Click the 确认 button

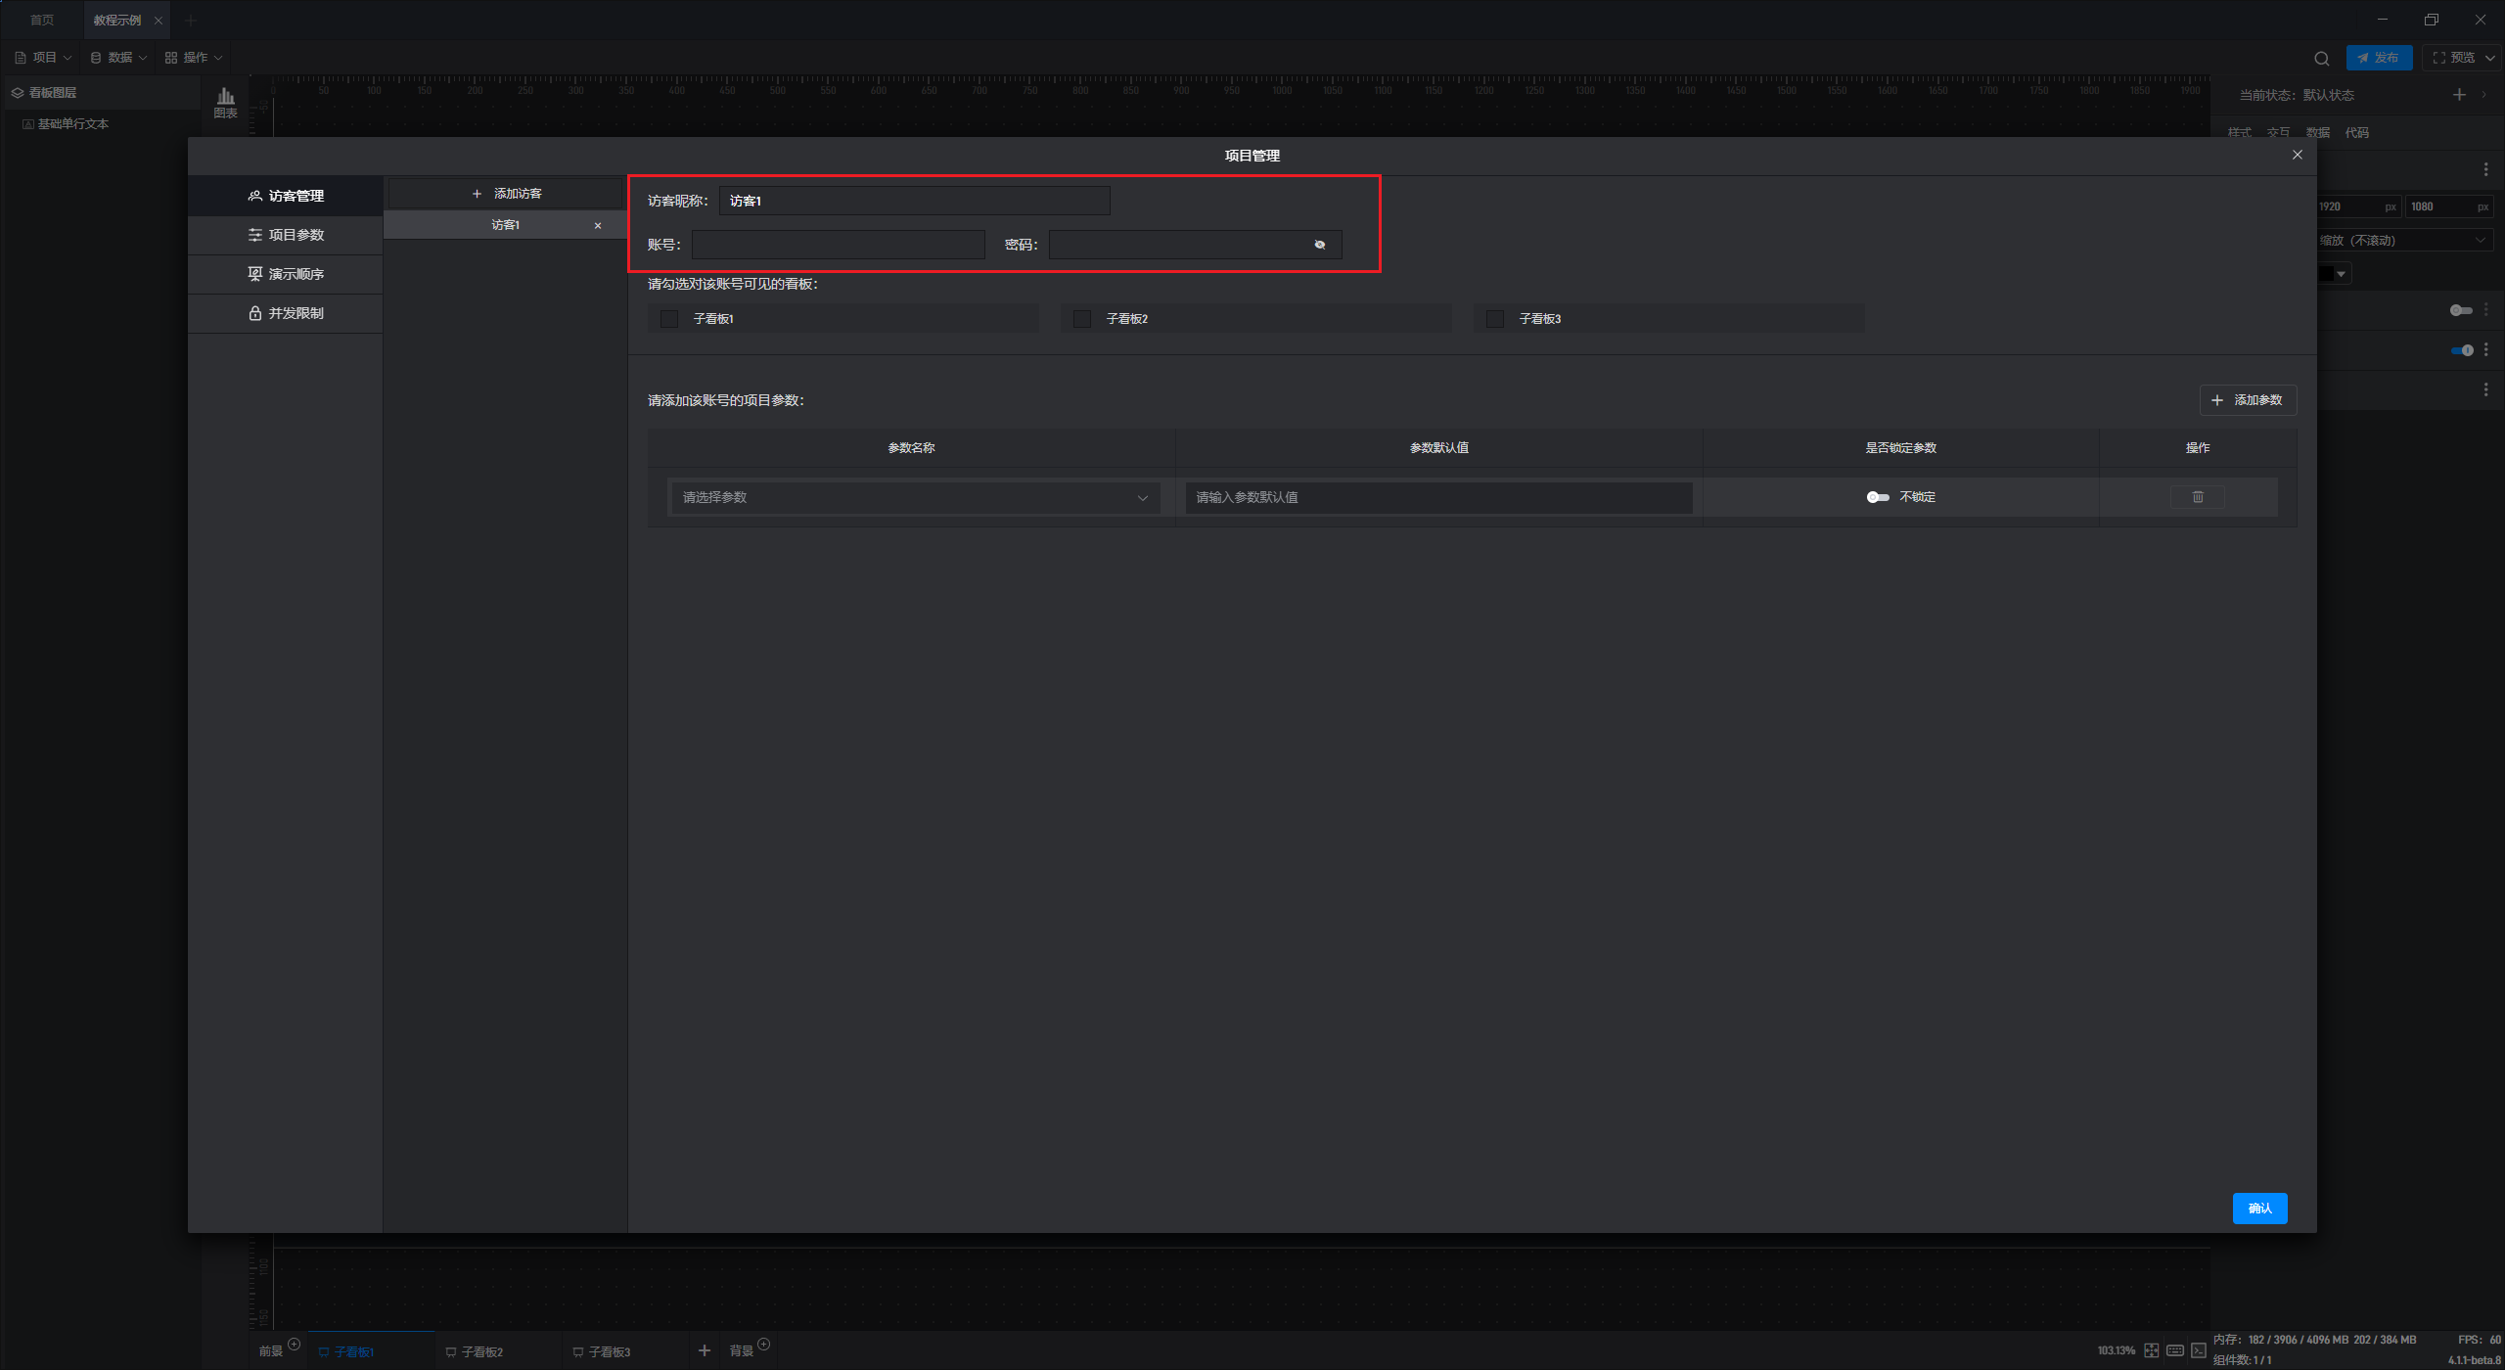click(2259, 1209)
